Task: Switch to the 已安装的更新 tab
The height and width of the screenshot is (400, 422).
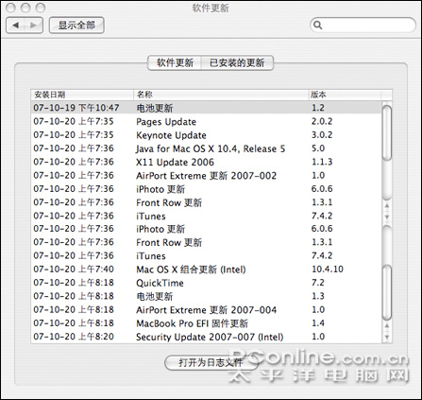Action: coord(237,62)
